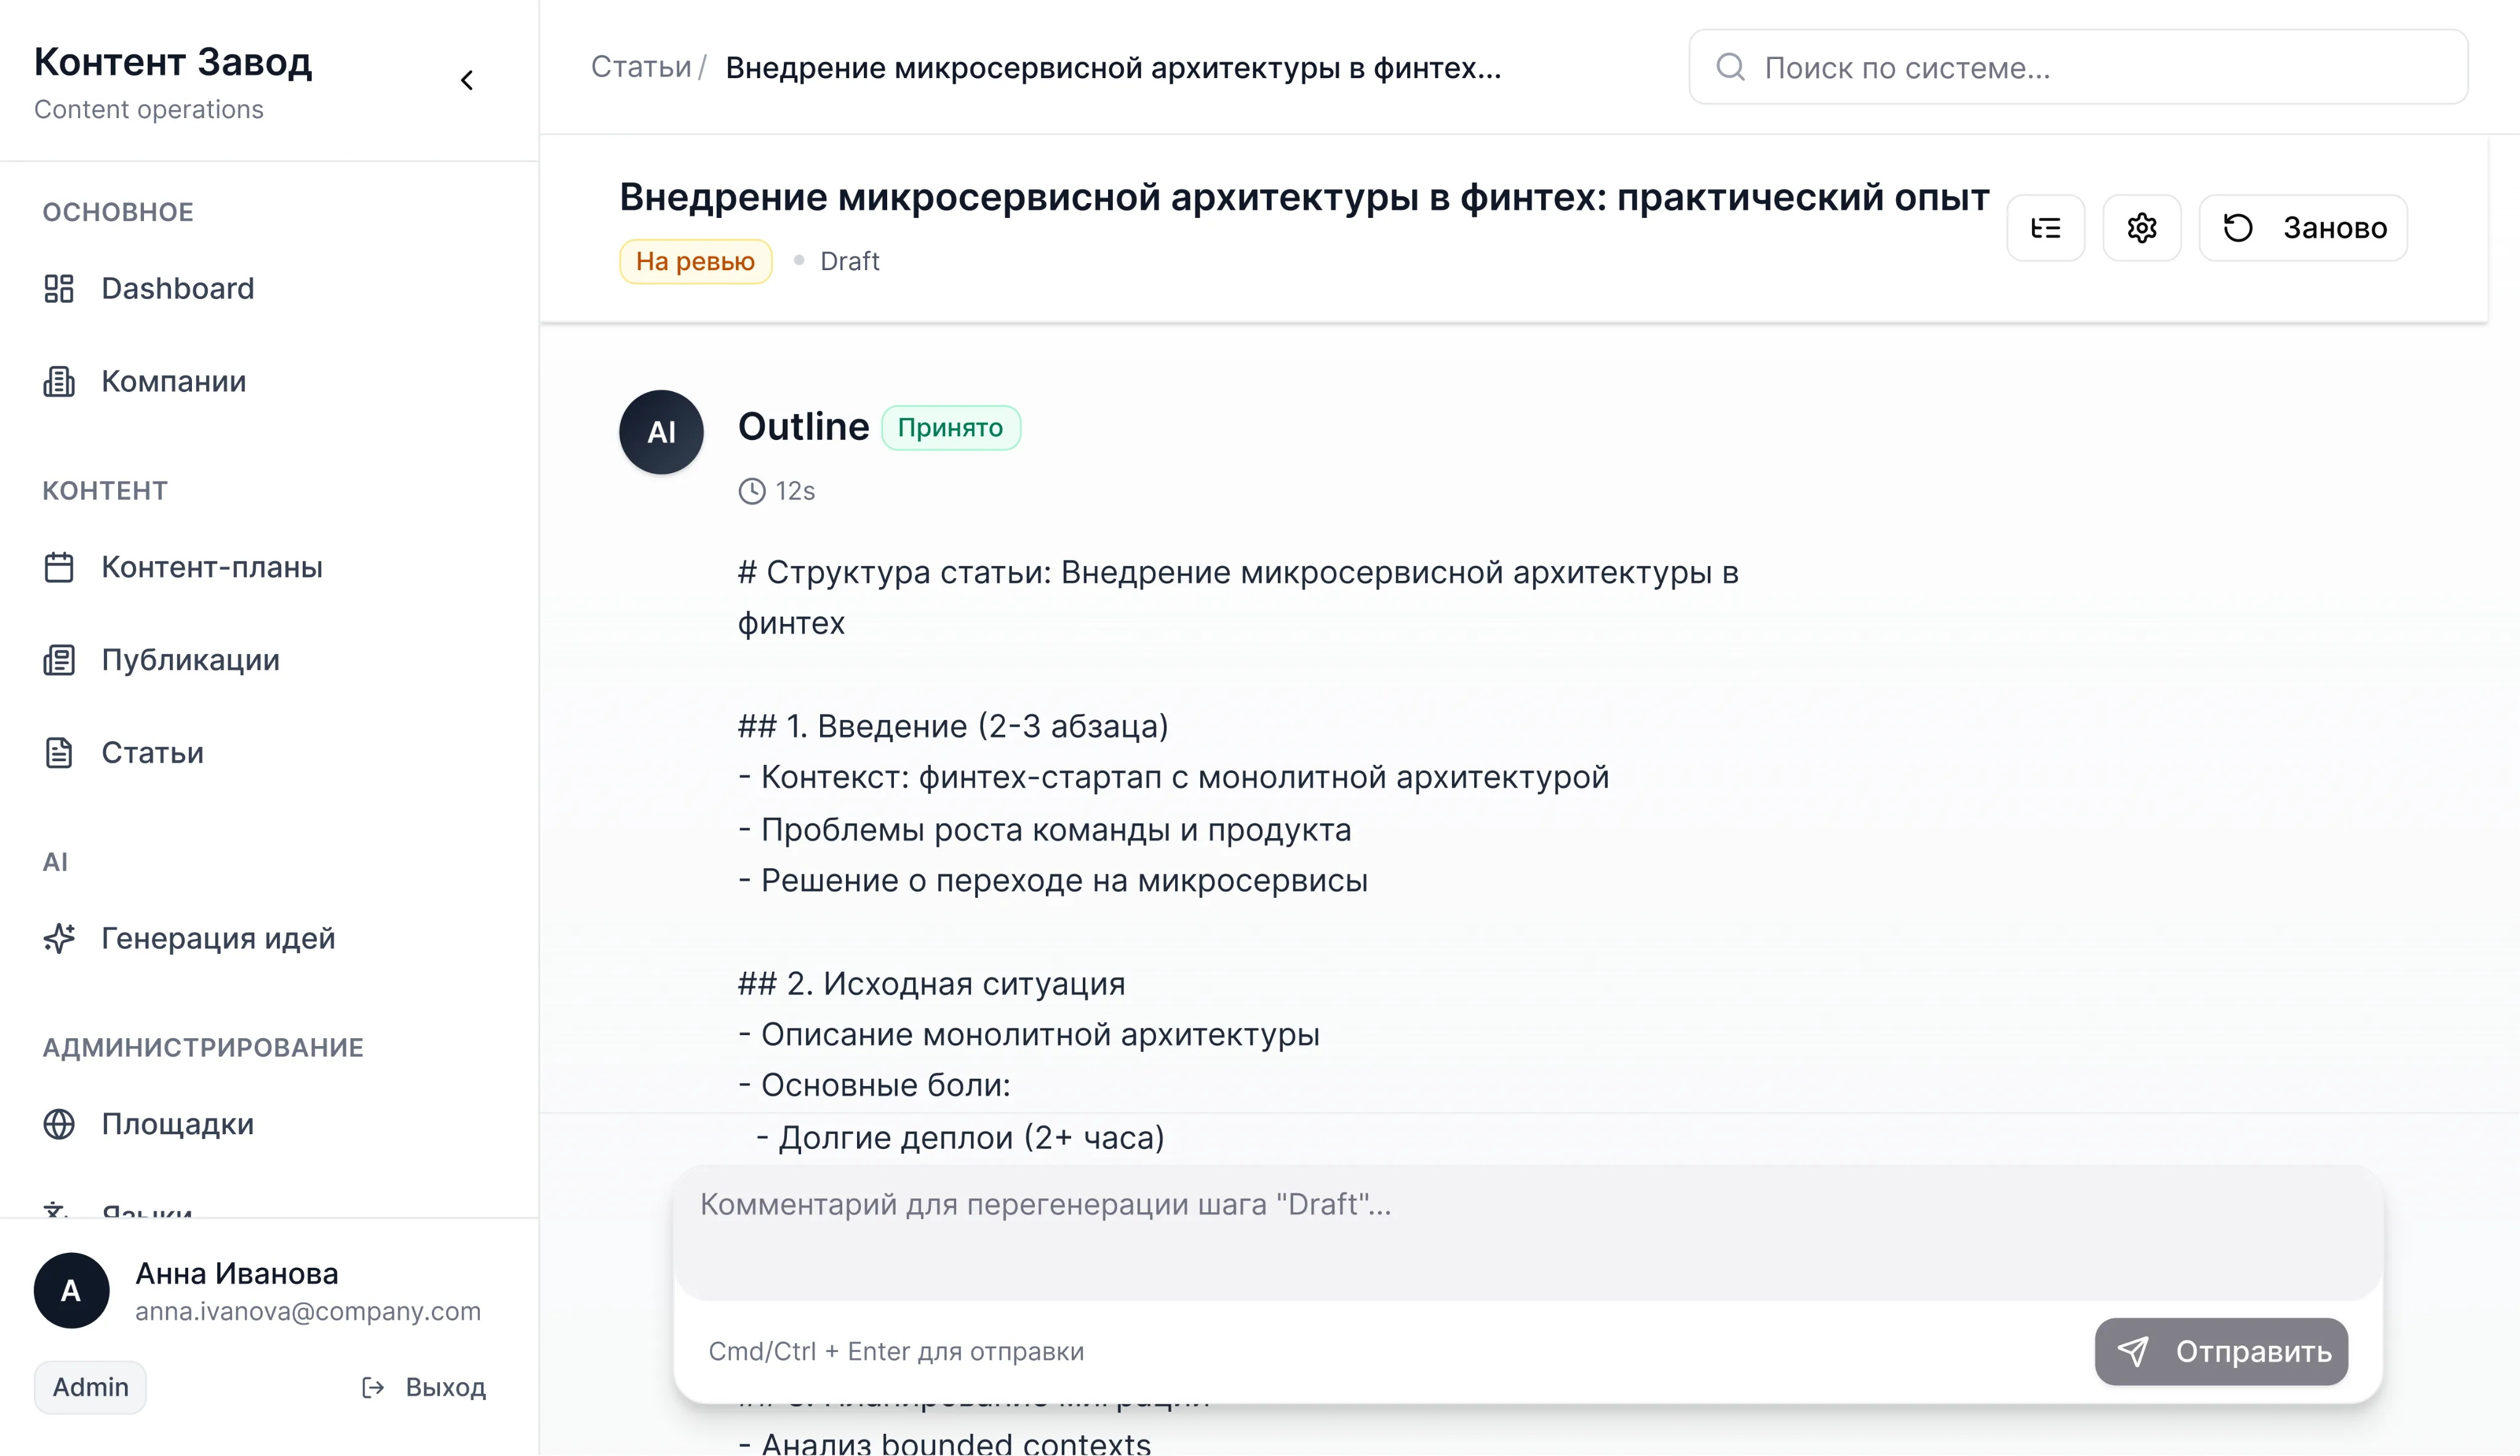Log out via Выход
This screenshot has height=1456, width=2520.
[x=424, y=1386]
